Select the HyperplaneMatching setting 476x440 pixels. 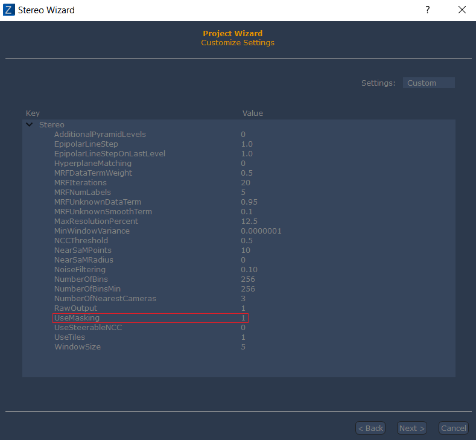92,163
